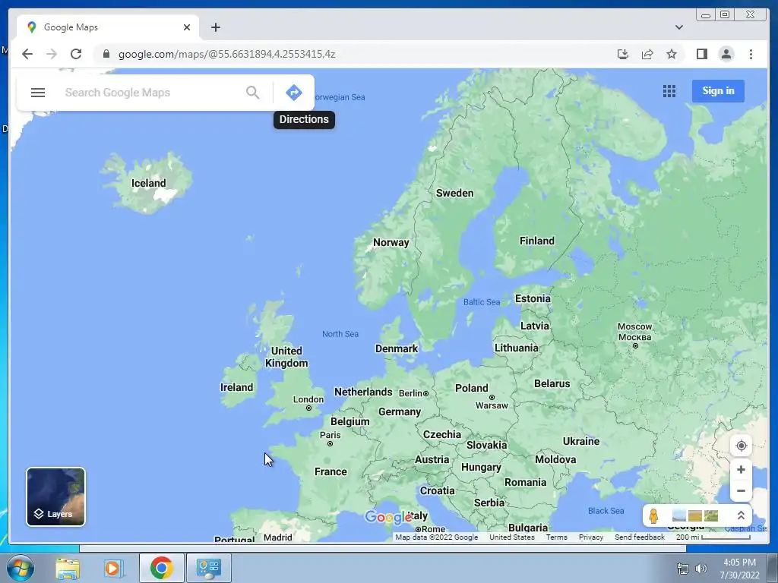The height and width of the screenshot is (583, 778).
Task: Reload the Google Maps page
Action: 76,54
